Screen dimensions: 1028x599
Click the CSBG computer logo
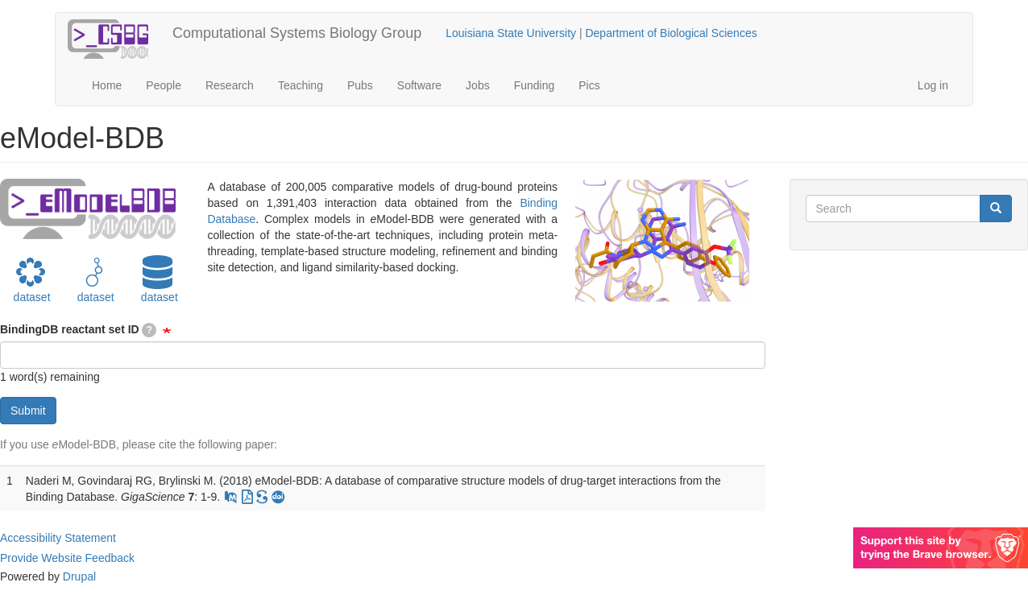click(108, 39)
